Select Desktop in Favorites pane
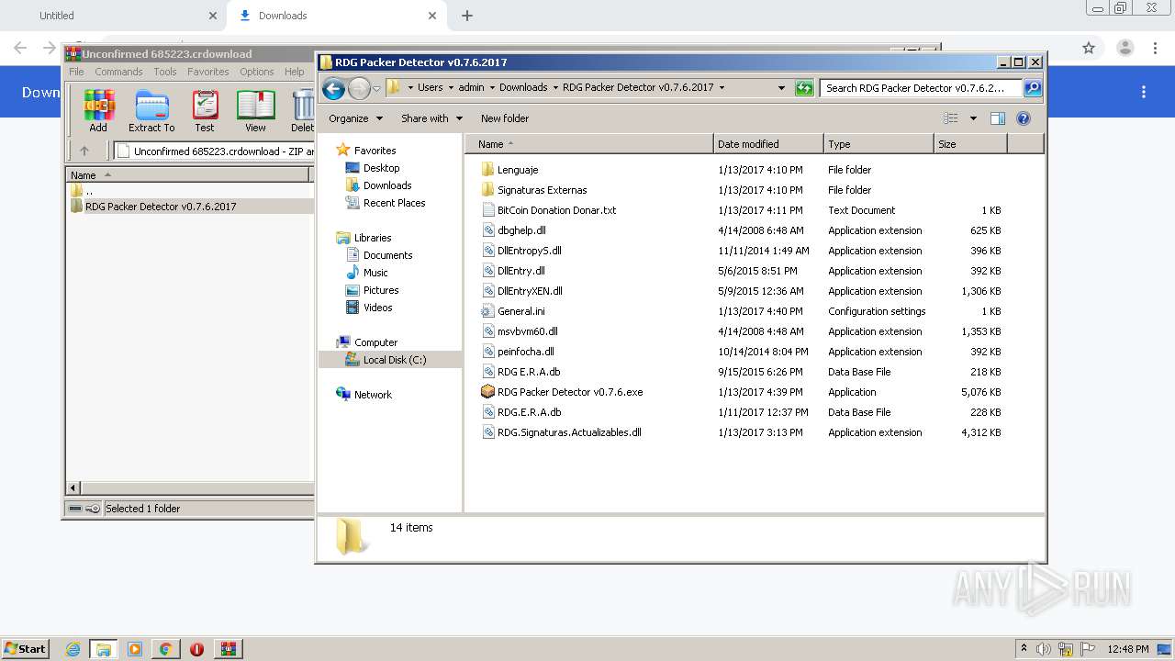1175x661 pixels. (x=373, y=168)
